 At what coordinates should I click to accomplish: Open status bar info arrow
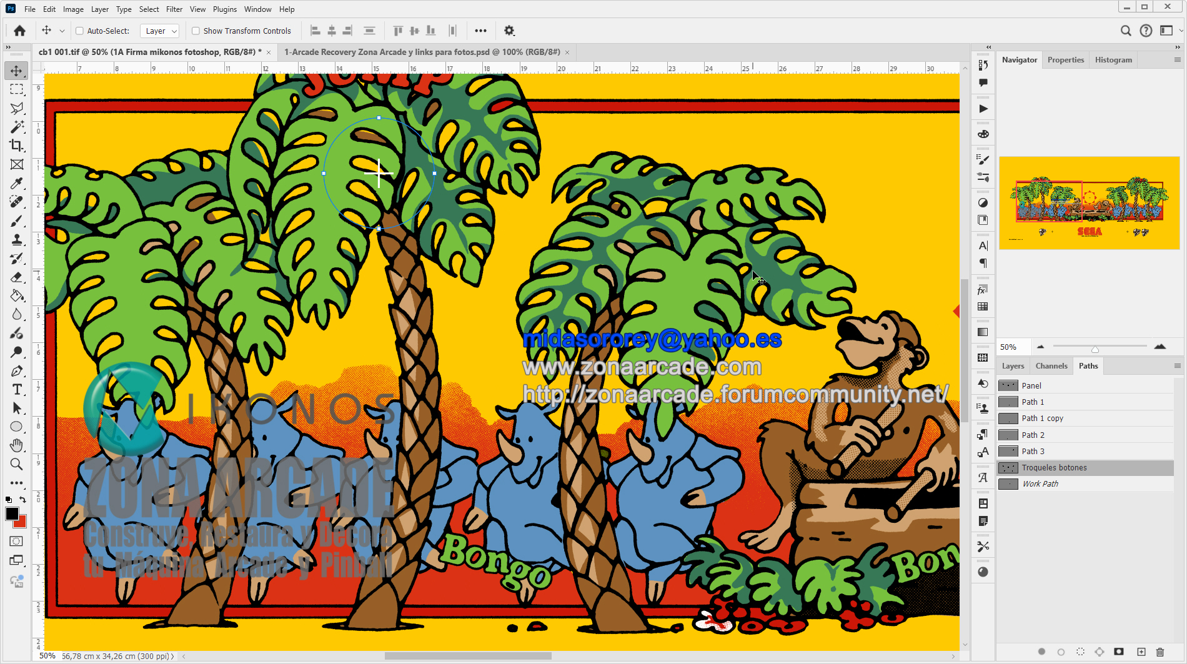click(x=172, y=657)
